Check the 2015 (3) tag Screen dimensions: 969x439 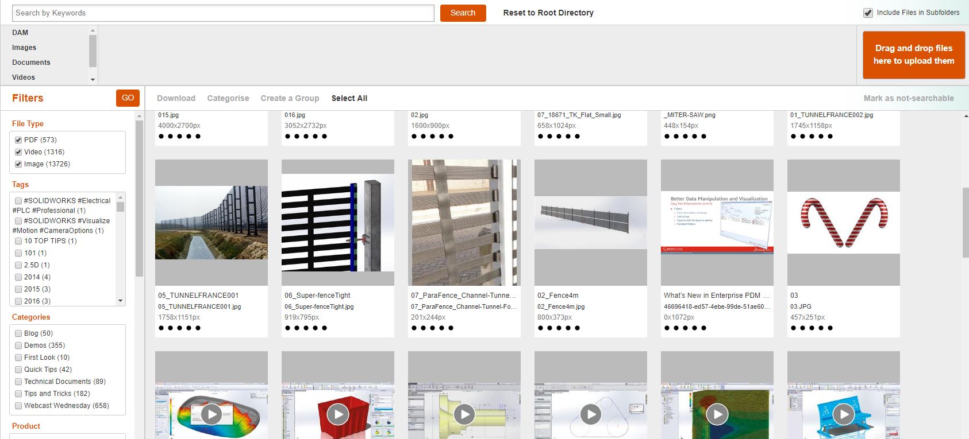click(18, 289)
